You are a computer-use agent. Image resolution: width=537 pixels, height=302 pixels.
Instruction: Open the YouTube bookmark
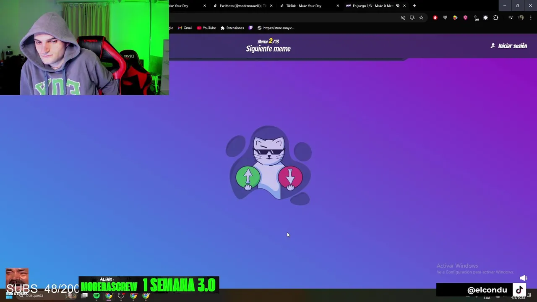pyautogui.click(x=206, y=28)
